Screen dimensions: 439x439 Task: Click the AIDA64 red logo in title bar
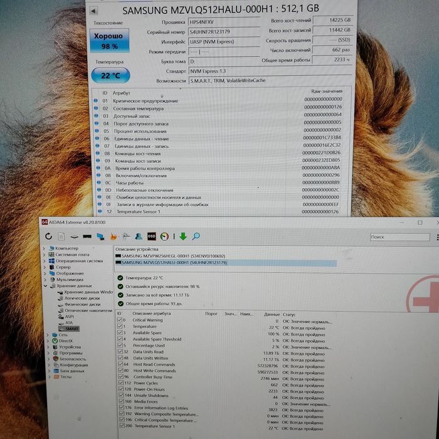45,222
